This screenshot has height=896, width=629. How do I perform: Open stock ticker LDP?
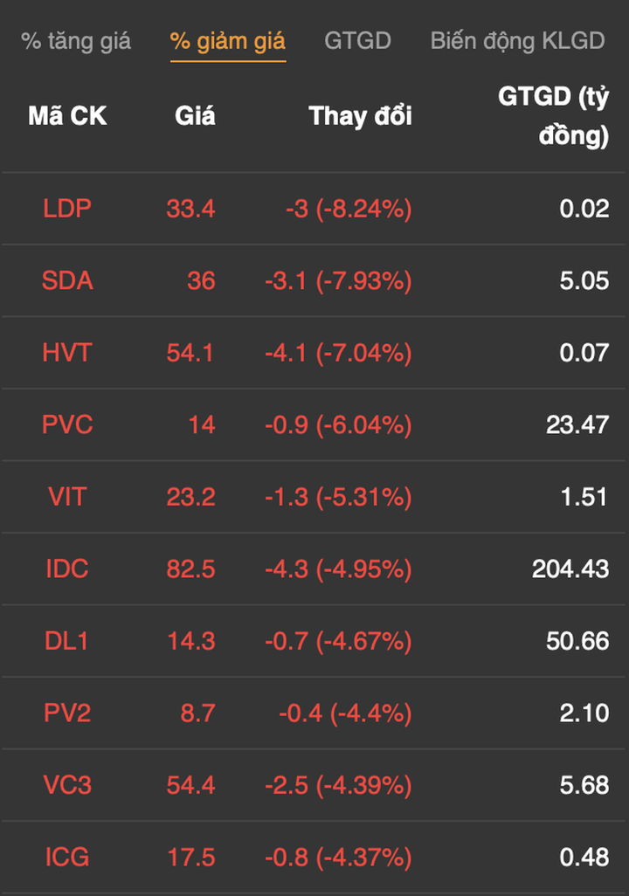[x=67, y=209]
